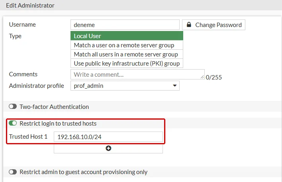Viewport: 282px width, 182px height.
Task: Click the Username label
Action: [x=22, y=25]
